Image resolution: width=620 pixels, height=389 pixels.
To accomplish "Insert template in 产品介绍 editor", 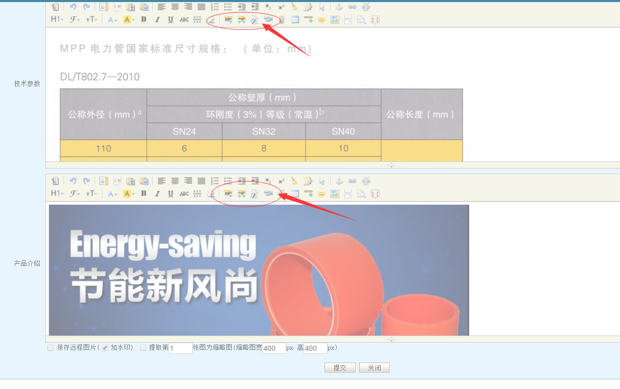I will pos(104,181).
